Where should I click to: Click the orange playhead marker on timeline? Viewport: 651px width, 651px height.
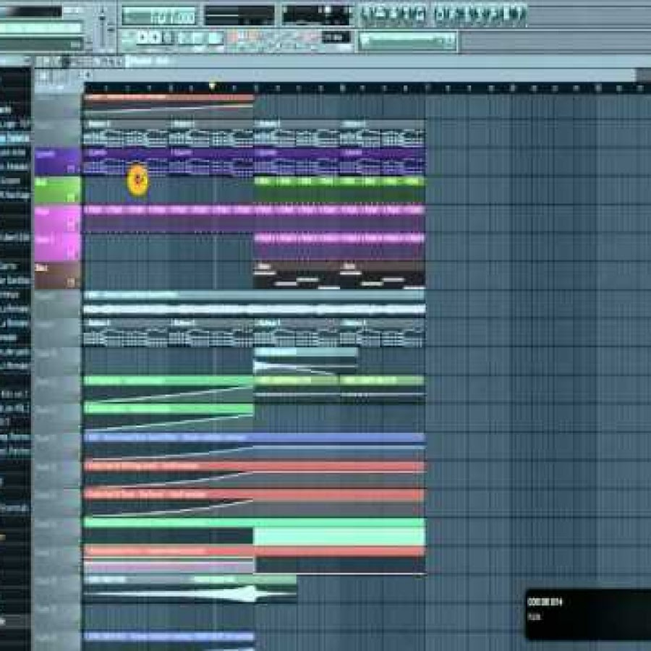tap(212, 86)
